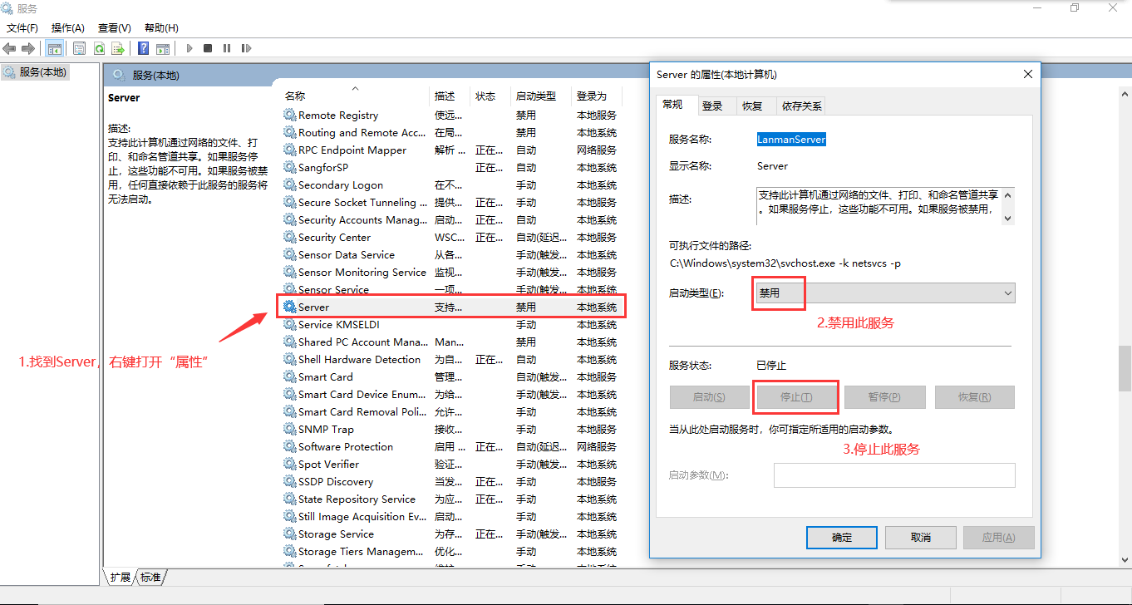
Task: Click the Restart Service icon in toolbar
Action: point(246,49)
